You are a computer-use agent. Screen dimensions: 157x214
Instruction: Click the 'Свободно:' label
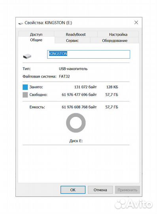38,95
